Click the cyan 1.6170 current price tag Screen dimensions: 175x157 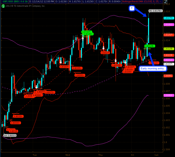(167, 18)
